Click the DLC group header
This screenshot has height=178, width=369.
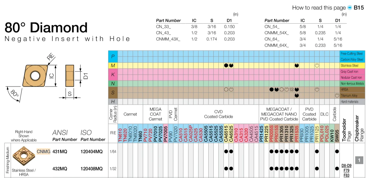[x=324, y=114]
